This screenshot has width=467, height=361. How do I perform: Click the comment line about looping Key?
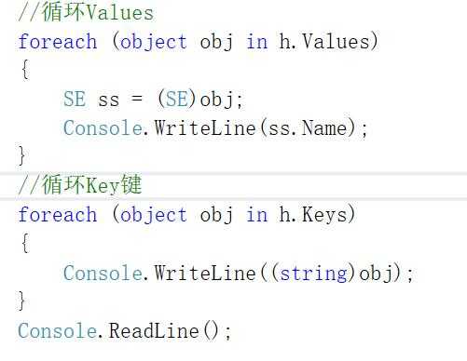[x=80, y=184]
